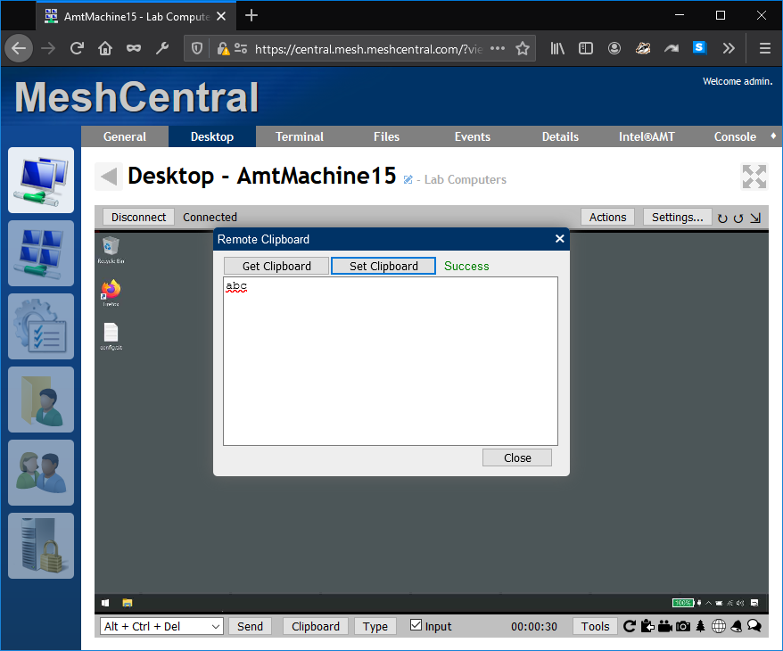Go back using the arrow beside Desktop title
This screenshot has height=651, width=783.
(x=109, y=177)
